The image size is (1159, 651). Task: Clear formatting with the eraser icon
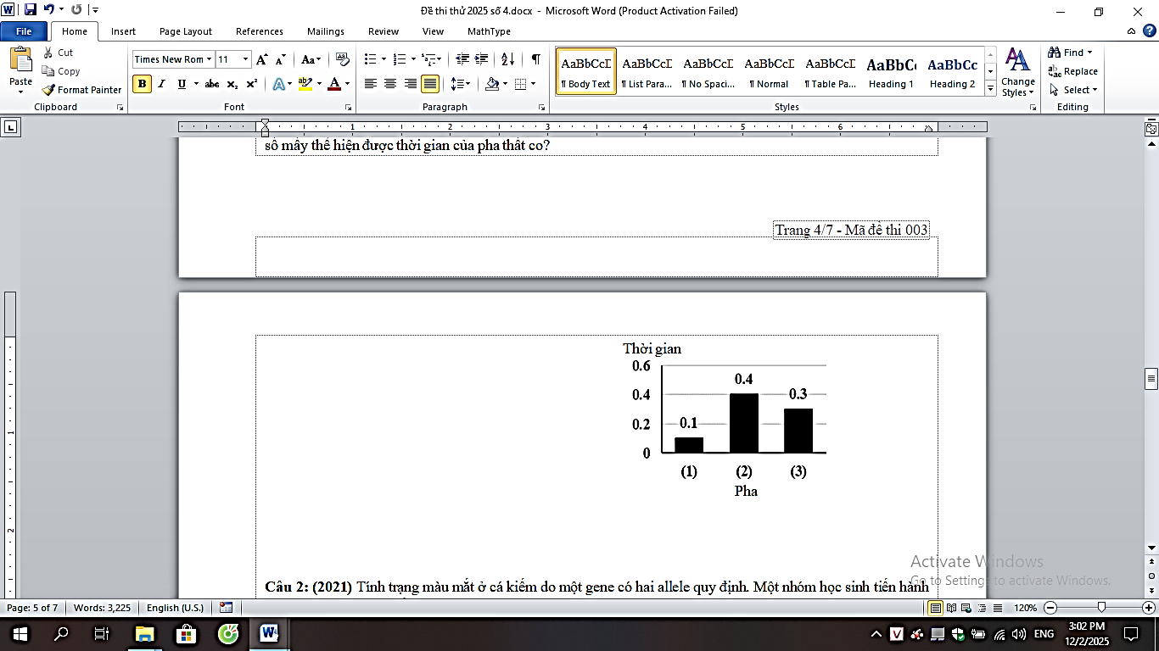point(343,59)
